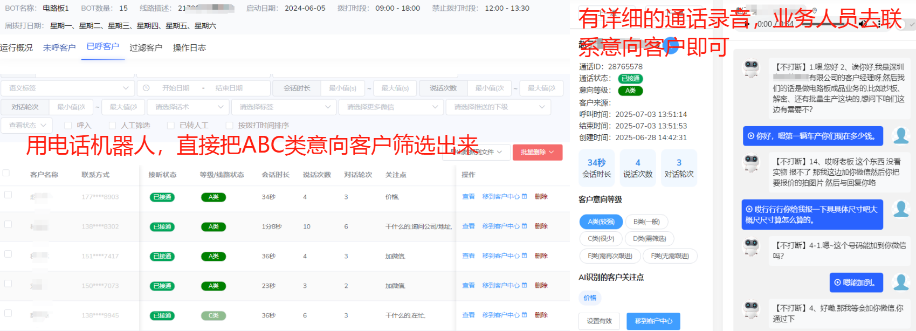Viewport: 916px width, 331px height.
Task: Click the robot avatar beside first message
Action: [x=751, y=69]
